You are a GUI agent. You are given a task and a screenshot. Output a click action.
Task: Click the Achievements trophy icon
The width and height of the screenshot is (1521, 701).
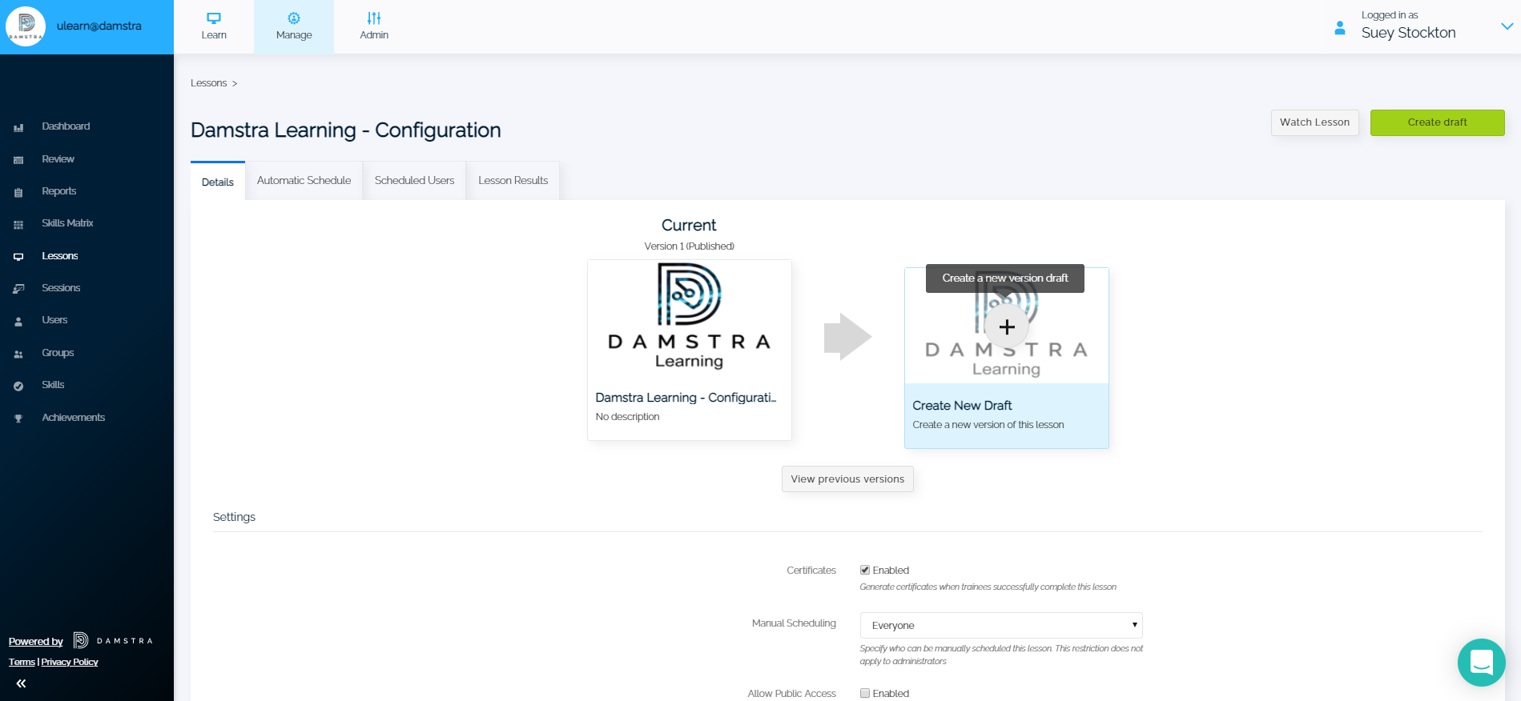18,419
